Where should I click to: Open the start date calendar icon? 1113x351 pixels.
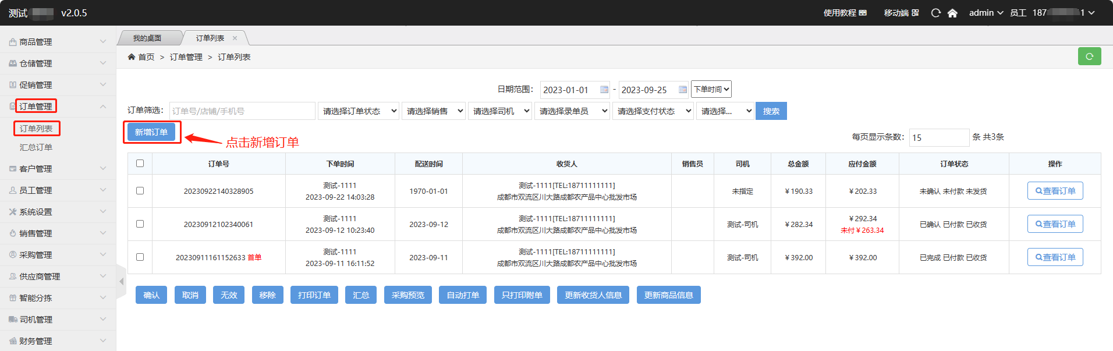pyautogui.click(x=604, y=90)
